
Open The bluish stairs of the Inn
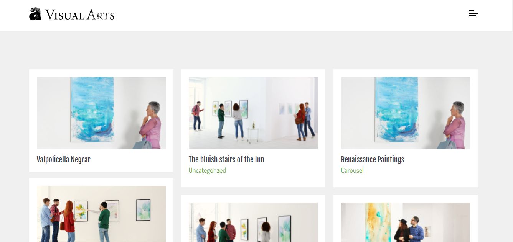226,159
